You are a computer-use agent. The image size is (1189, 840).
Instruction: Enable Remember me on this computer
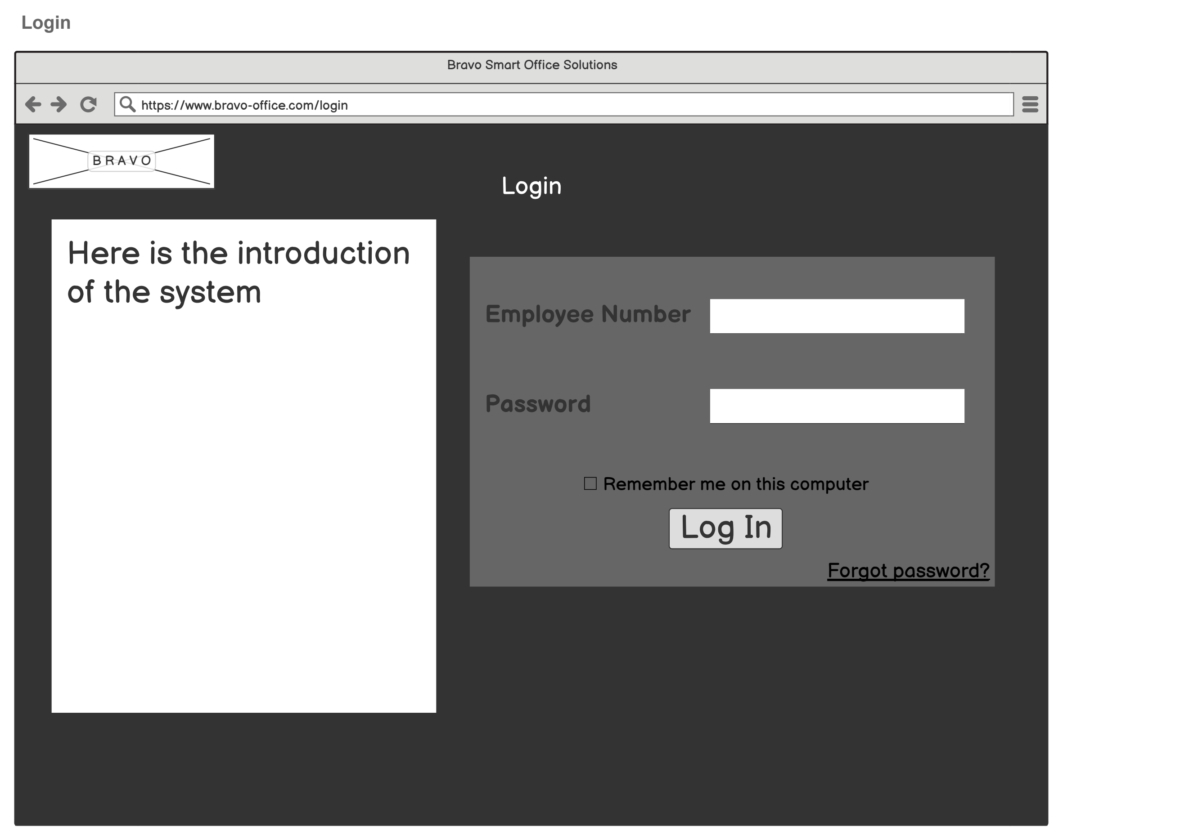coord(590,483)
